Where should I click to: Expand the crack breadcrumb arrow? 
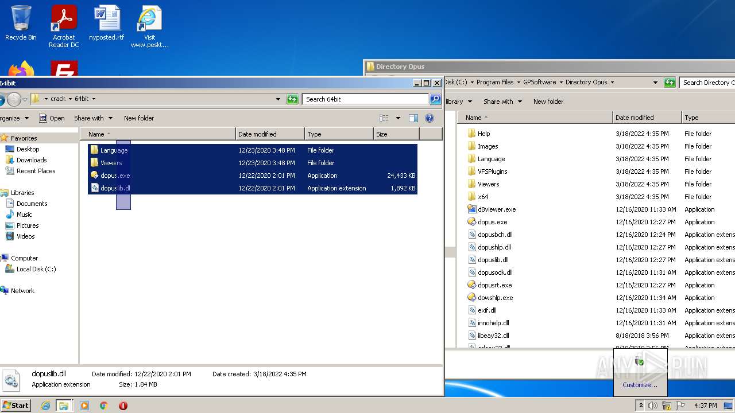pyautogui.click(x=71, y=99)
